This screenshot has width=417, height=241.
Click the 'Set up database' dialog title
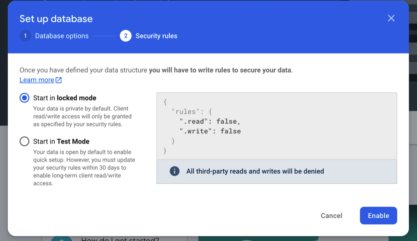pyautogui.click(x=56, y=18)
